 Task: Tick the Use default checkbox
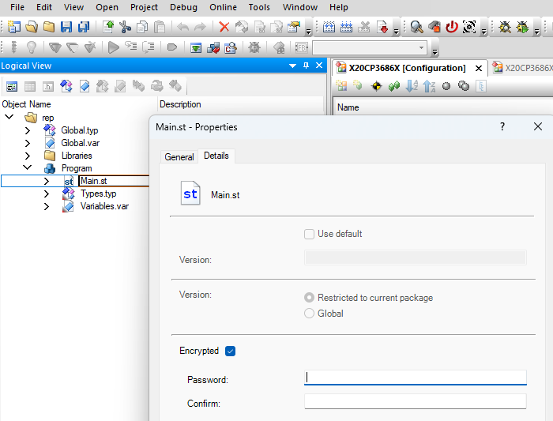[x=309, y=234]
